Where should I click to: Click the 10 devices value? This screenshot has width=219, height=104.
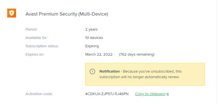click(94, 38)
